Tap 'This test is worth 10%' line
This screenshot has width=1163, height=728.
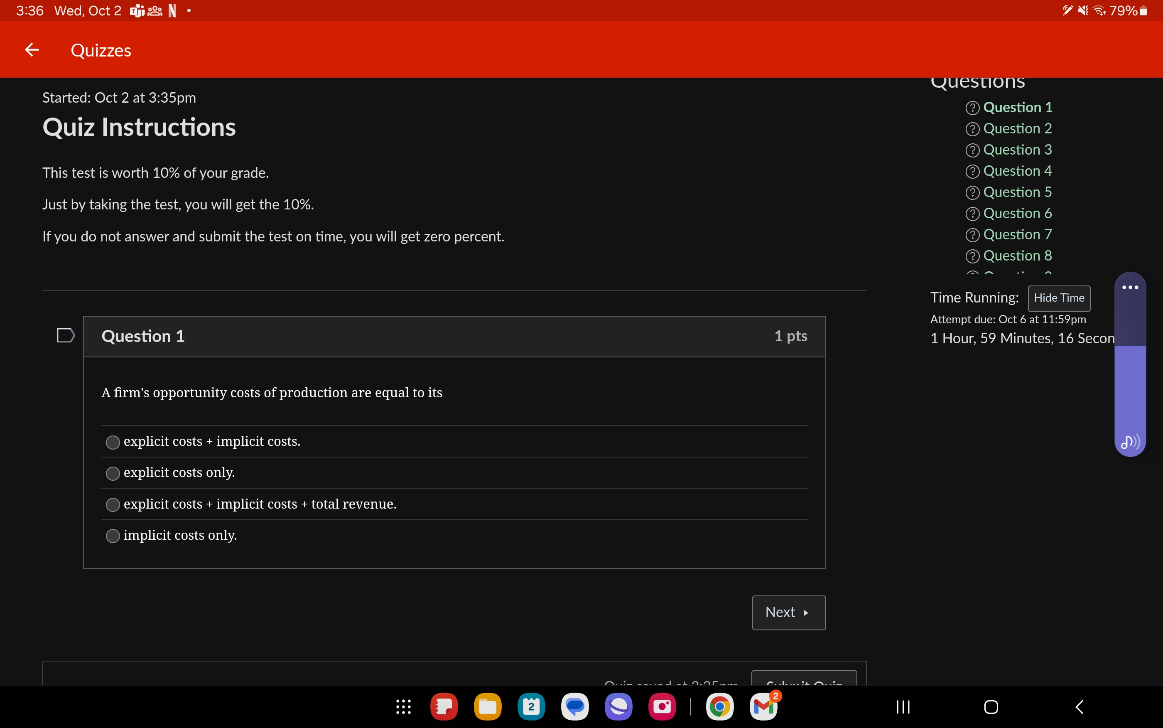click(x=155, y=173)
